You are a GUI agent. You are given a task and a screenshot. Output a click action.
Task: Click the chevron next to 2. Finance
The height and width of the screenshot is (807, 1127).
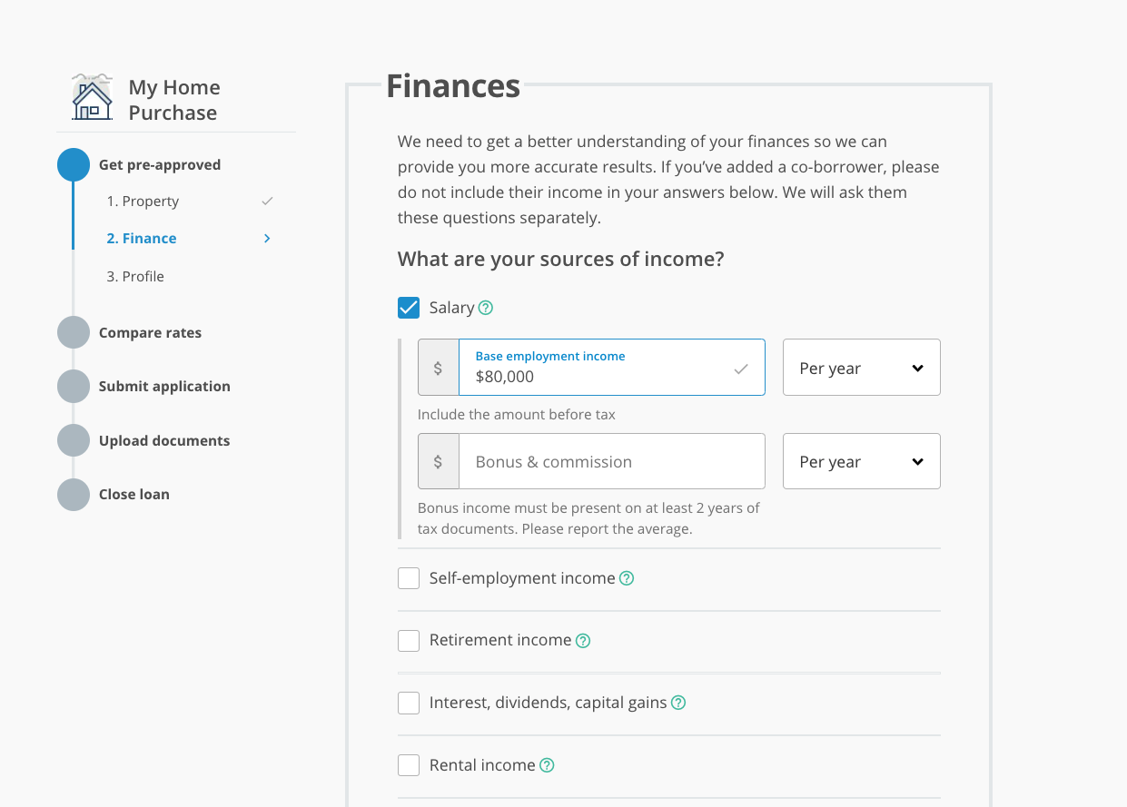coord(267,239)
